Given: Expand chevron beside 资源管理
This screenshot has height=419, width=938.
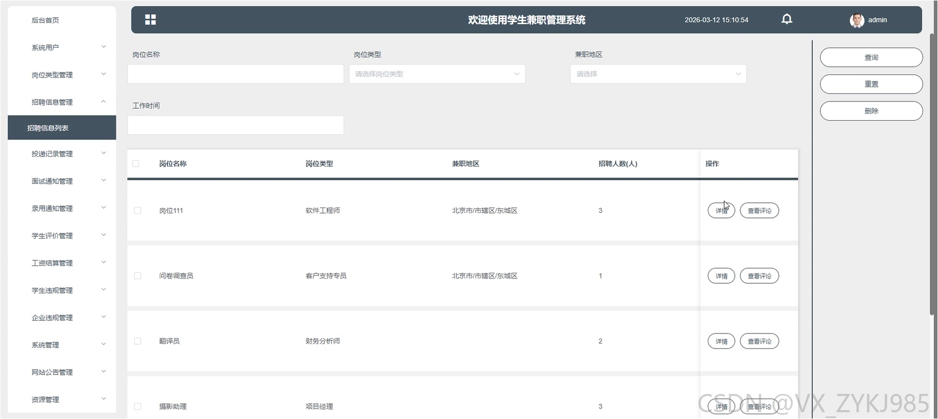Looking at the screenshot, I should 103,399.
